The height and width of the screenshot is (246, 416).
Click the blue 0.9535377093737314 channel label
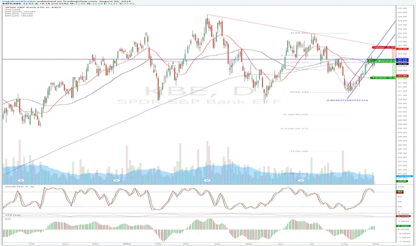pyautogui.click(x=347, y=100)
